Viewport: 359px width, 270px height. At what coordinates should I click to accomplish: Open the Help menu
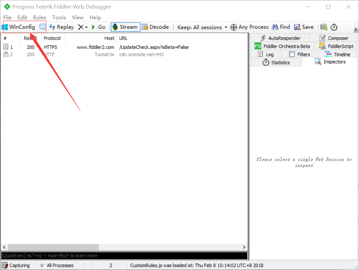coord(95,17)
